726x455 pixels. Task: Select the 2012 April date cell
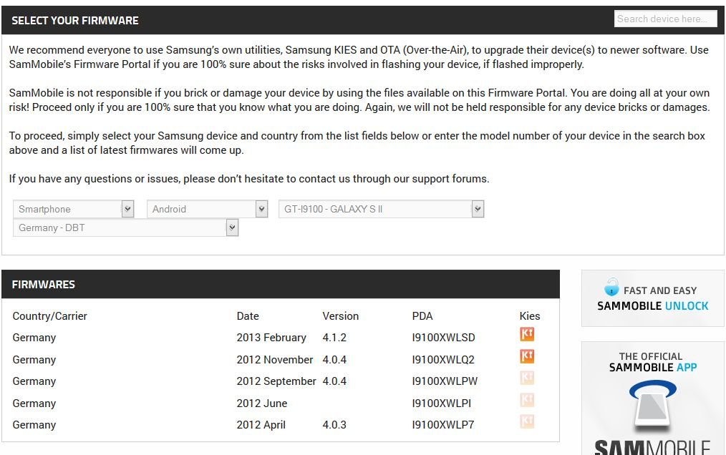point(261,425)
